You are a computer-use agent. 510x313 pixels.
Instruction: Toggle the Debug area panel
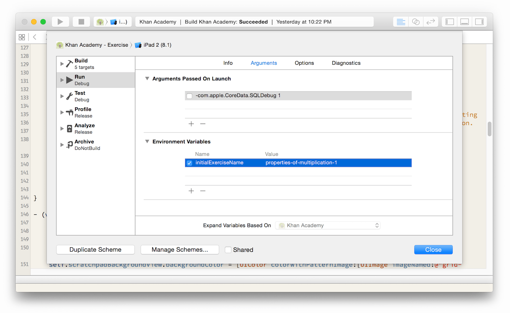465,22
